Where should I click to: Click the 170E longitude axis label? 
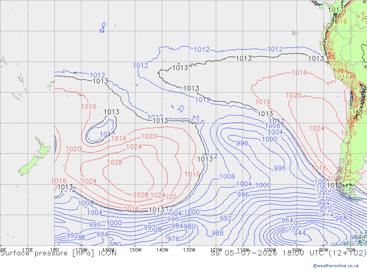(28, 250)
